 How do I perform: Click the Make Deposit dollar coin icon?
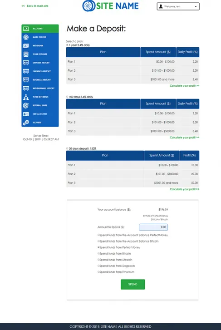[26, 37]
